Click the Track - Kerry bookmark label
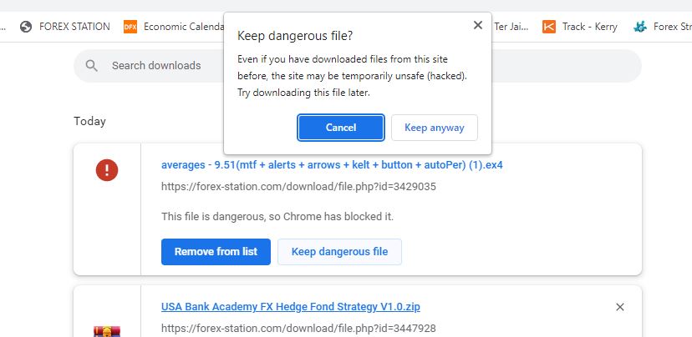The image size is (692, 337). point(589,27)
